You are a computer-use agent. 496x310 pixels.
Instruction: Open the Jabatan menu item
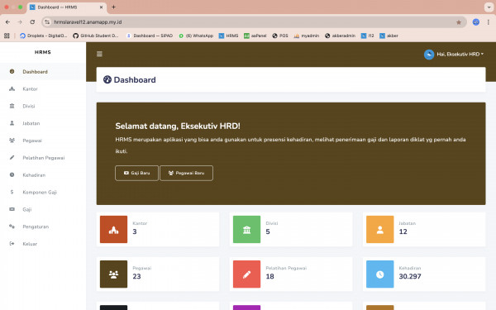(43, 123)
